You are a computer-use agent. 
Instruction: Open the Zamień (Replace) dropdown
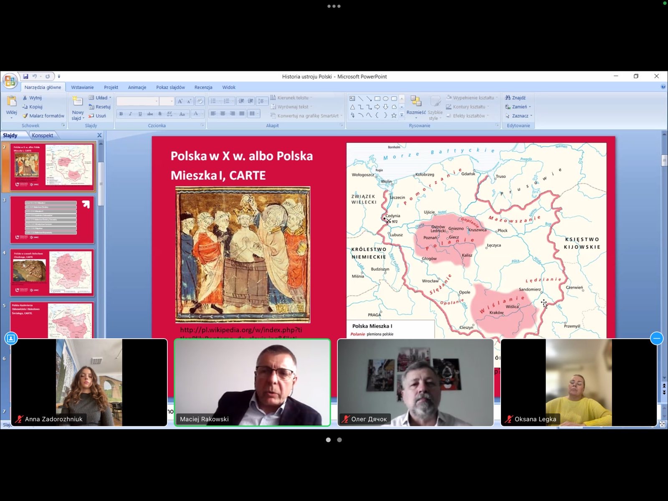pos(518,107)
